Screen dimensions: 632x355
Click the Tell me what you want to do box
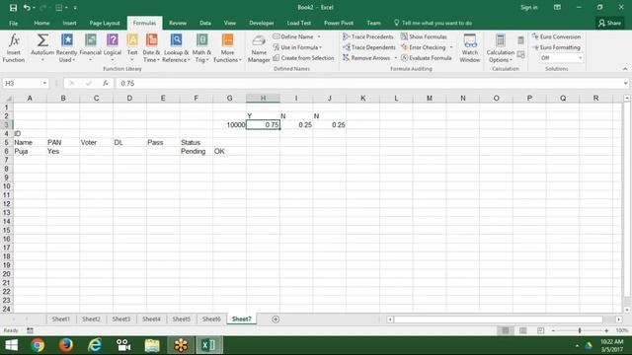click(x=433, y=23)
